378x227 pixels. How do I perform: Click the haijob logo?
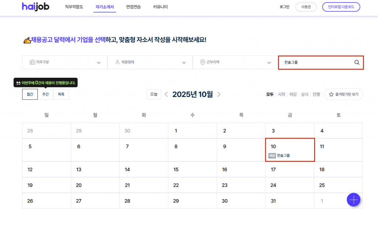point(35,7)
